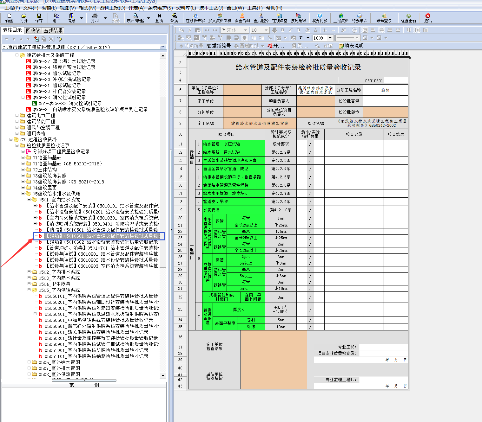The width and height of the screenshot is (482, 422).
Task: Collapse the C7 过程验收资料 node
Action: click(11, 139)
